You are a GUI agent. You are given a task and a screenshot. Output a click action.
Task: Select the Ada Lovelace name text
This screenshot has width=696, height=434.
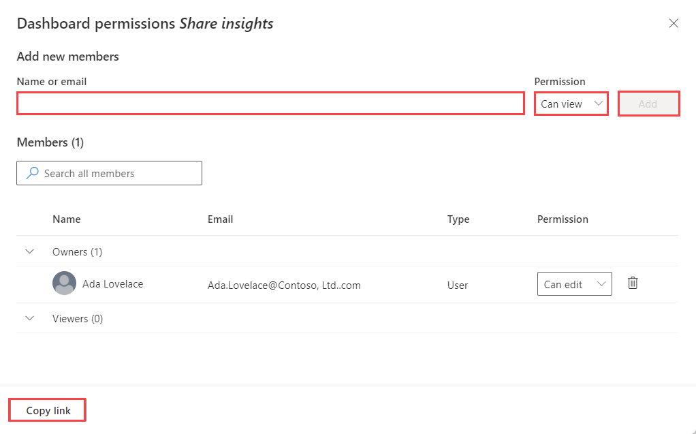(x=113, y=284)
